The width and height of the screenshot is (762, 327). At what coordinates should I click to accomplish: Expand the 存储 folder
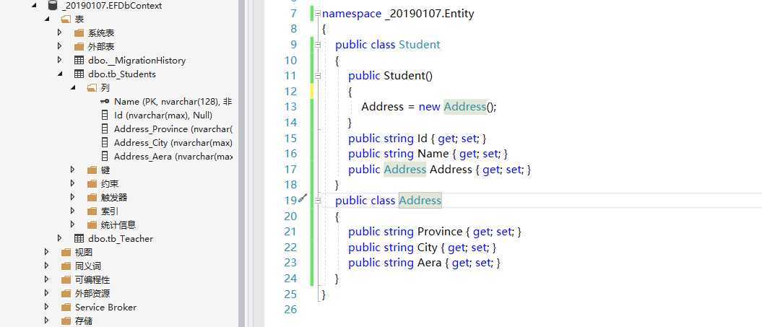(47, 321)
